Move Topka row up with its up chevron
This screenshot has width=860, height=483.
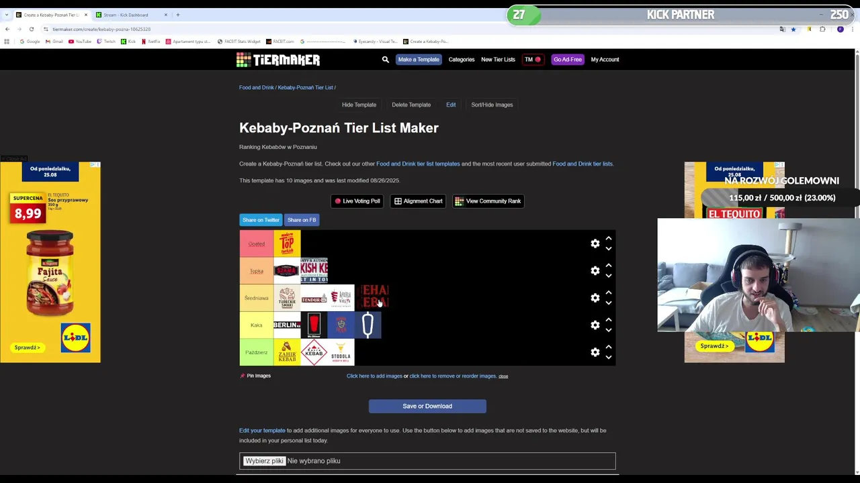click(608, 266)
